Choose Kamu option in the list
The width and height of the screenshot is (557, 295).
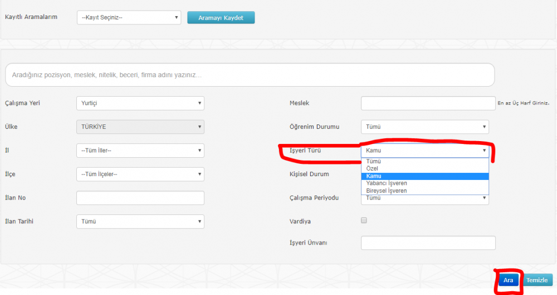[374, 176]
